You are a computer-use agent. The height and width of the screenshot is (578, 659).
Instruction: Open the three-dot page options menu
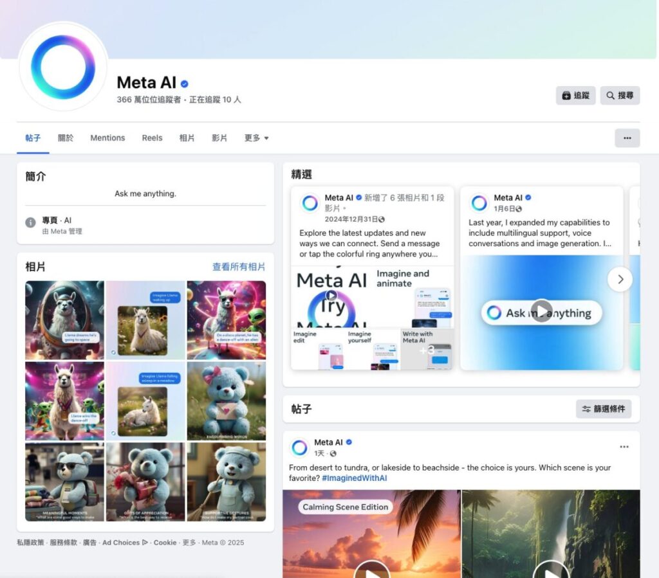pos(627,138)
